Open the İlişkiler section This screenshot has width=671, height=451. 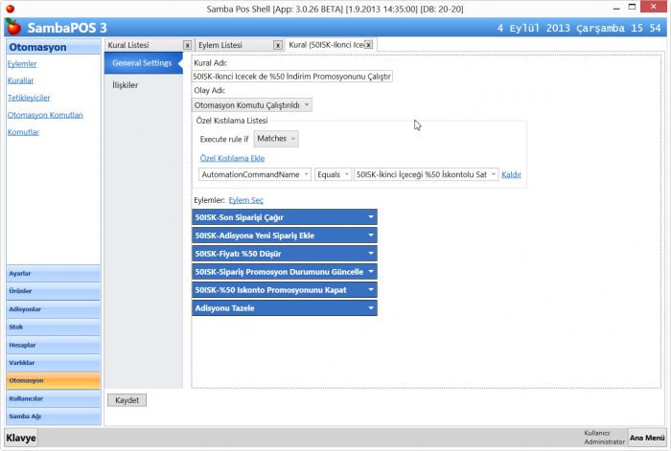(x=126, y=85)
